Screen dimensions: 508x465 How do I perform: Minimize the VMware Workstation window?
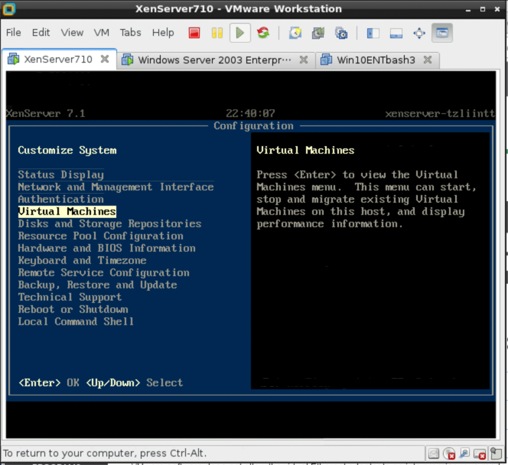(x=468, y=10)
